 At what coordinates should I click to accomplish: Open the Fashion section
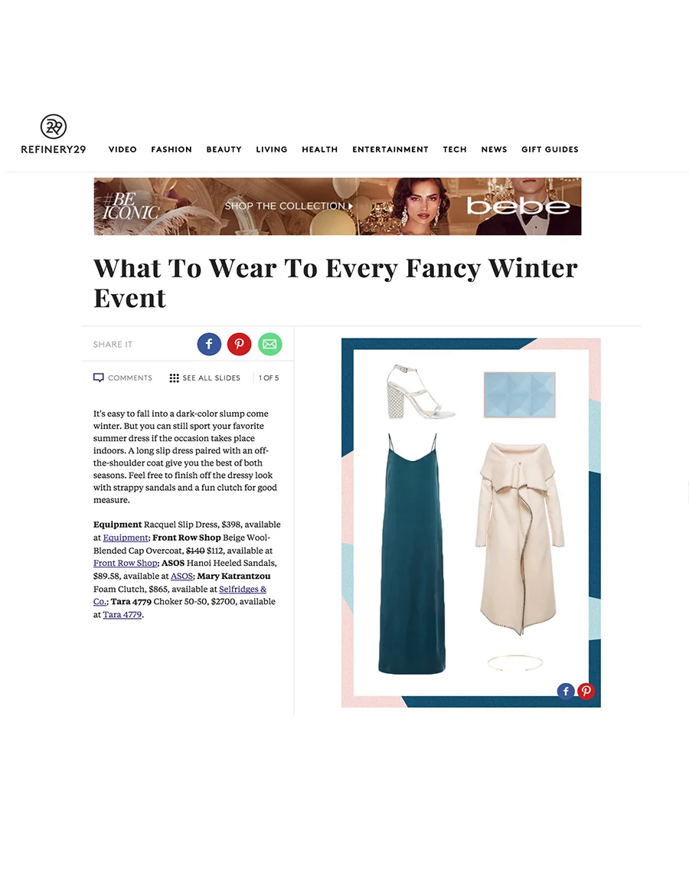[x=171, y=149]
